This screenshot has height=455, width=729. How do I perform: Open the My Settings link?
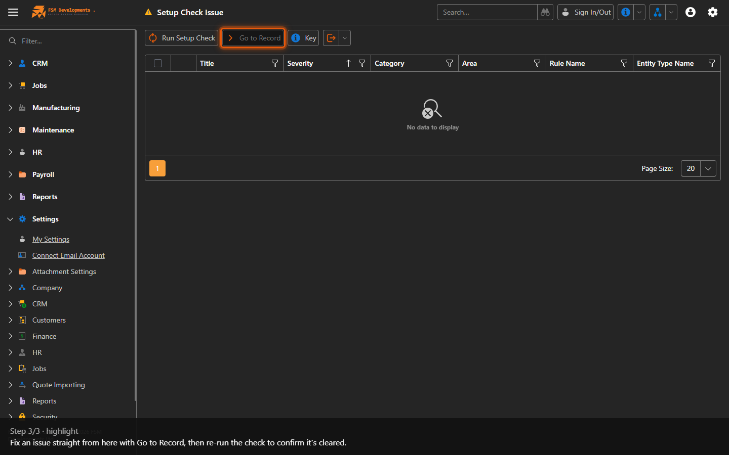coord(51,239)
